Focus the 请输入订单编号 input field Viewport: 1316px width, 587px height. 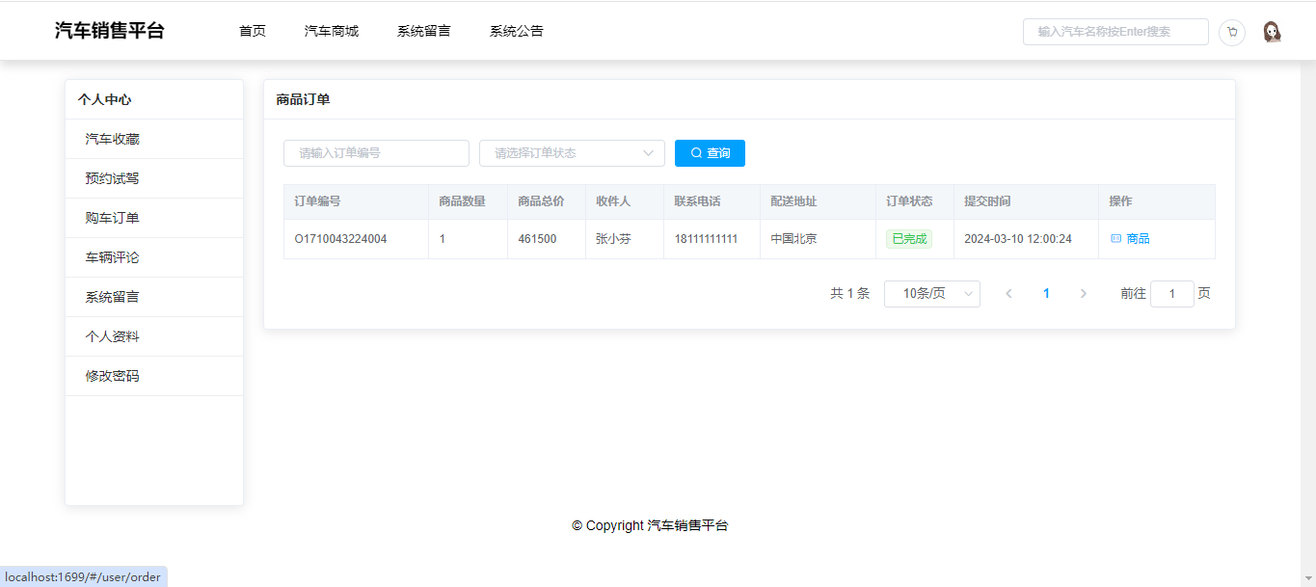[376, 153]
